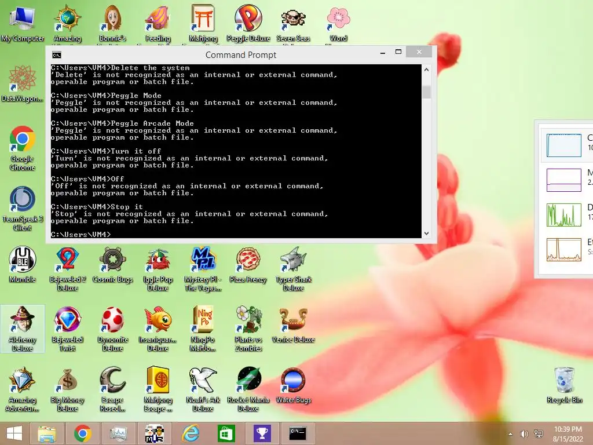Switch to Command Prompt taskbar button

click(x=298, y=433)
